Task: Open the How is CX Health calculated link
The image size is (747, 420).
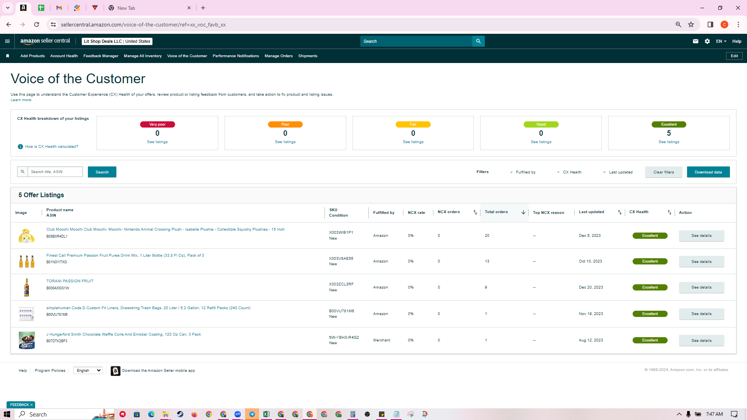Action: [x=51, y=147]
